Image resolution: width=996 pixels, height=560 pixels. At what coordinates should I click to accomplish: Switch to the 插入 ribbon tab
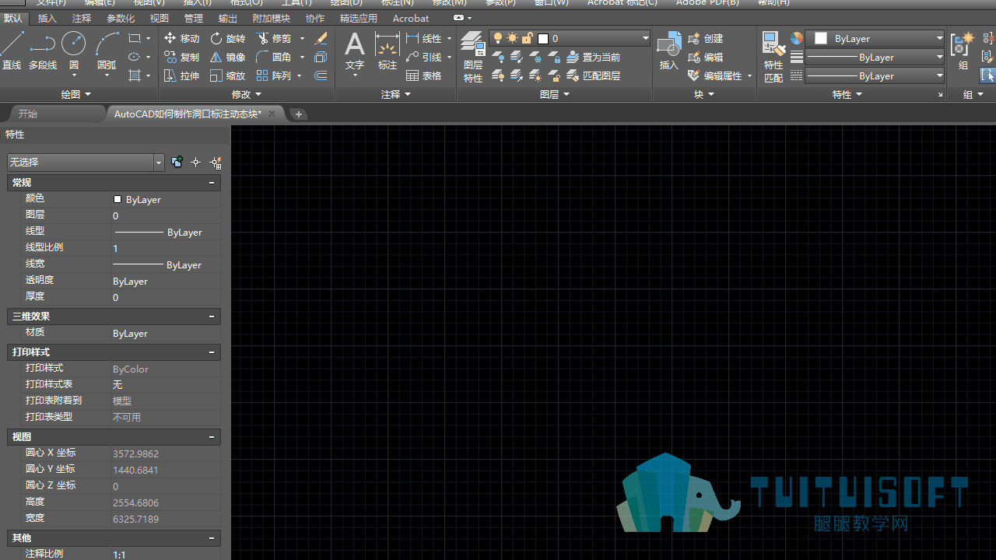pyautogui.click(x=47, y=18)
